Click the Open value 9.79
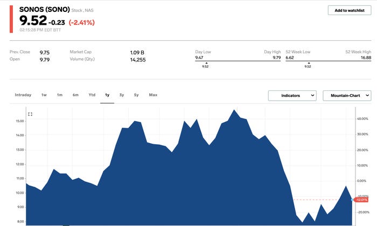This screenshot has height=226, width=377. coord(45,60)
